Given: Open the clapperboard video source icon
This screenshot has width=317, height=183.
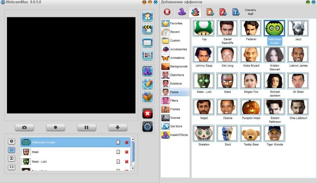Looking at the screenshot, I should (x=148, y=29).
